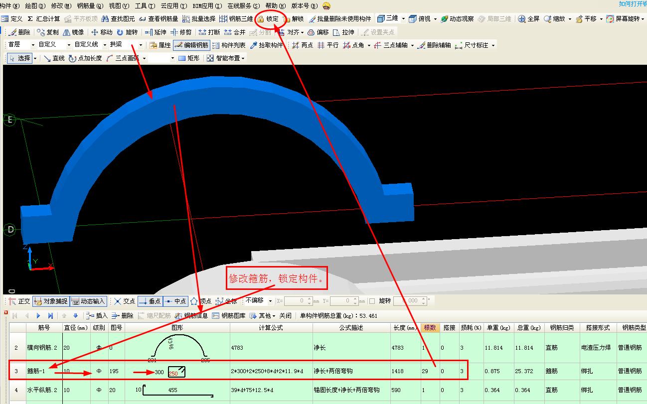Open the 视图(V) menu
647x404 pixels.
[x=119, y=6]
